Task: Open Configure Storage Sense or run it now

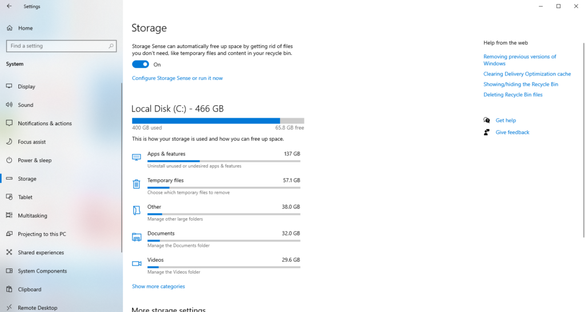Action: (x=177, y=78)
